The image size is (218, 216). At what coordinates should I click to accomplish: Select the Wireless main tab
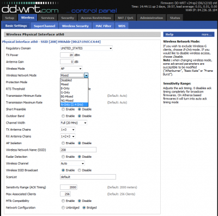pyautogui.click(x=28, y=17)
